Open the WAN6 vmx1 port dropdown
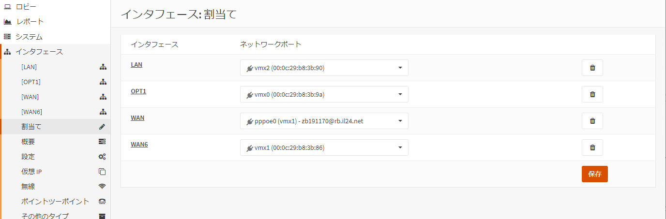666x219 pixels. click(x=324, y=147)
